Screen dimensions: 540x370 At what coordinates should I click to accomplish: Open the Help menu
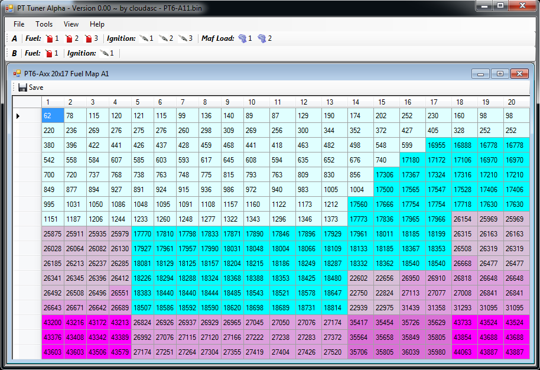click(97, 24)
